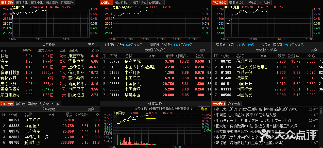Sort 港股板块 by 涨幅% column
The height and width of the screenshot is (148, 323).
[x=27, y=50]
